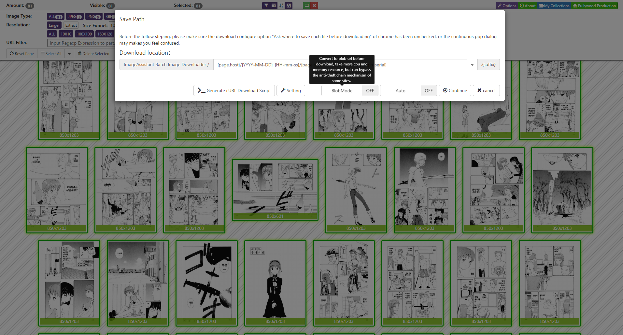Toggle the Extract resolution option
623x335 pixels.
[71, 25]
